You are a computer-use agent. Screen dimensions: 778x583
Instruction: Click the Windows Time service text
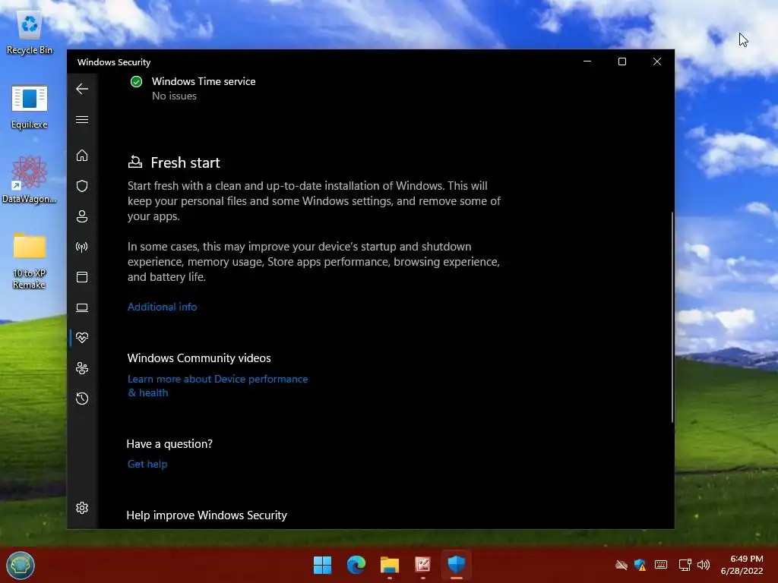click(204, 81)
